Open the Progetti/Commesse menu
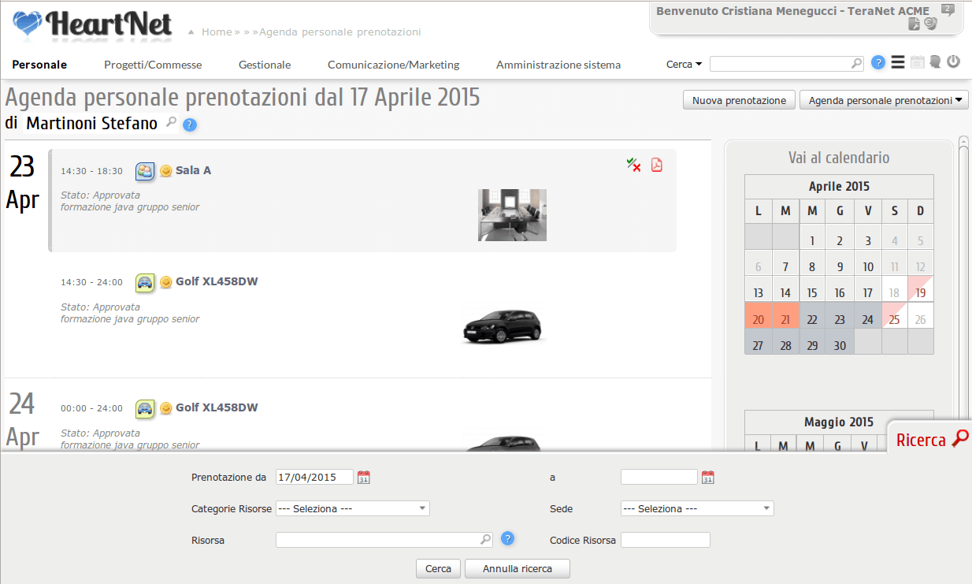The height and width of the screenshot is (584, 972). [153, 65]
